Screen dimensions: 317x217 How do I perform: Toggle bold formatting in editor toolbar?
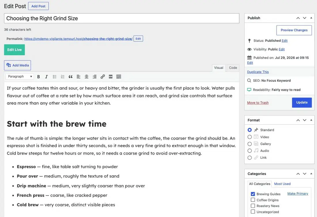[38, 77]
